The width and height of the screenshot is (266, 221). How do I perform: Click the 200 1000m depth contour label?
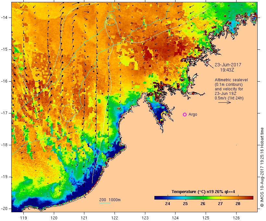[110, 200]
